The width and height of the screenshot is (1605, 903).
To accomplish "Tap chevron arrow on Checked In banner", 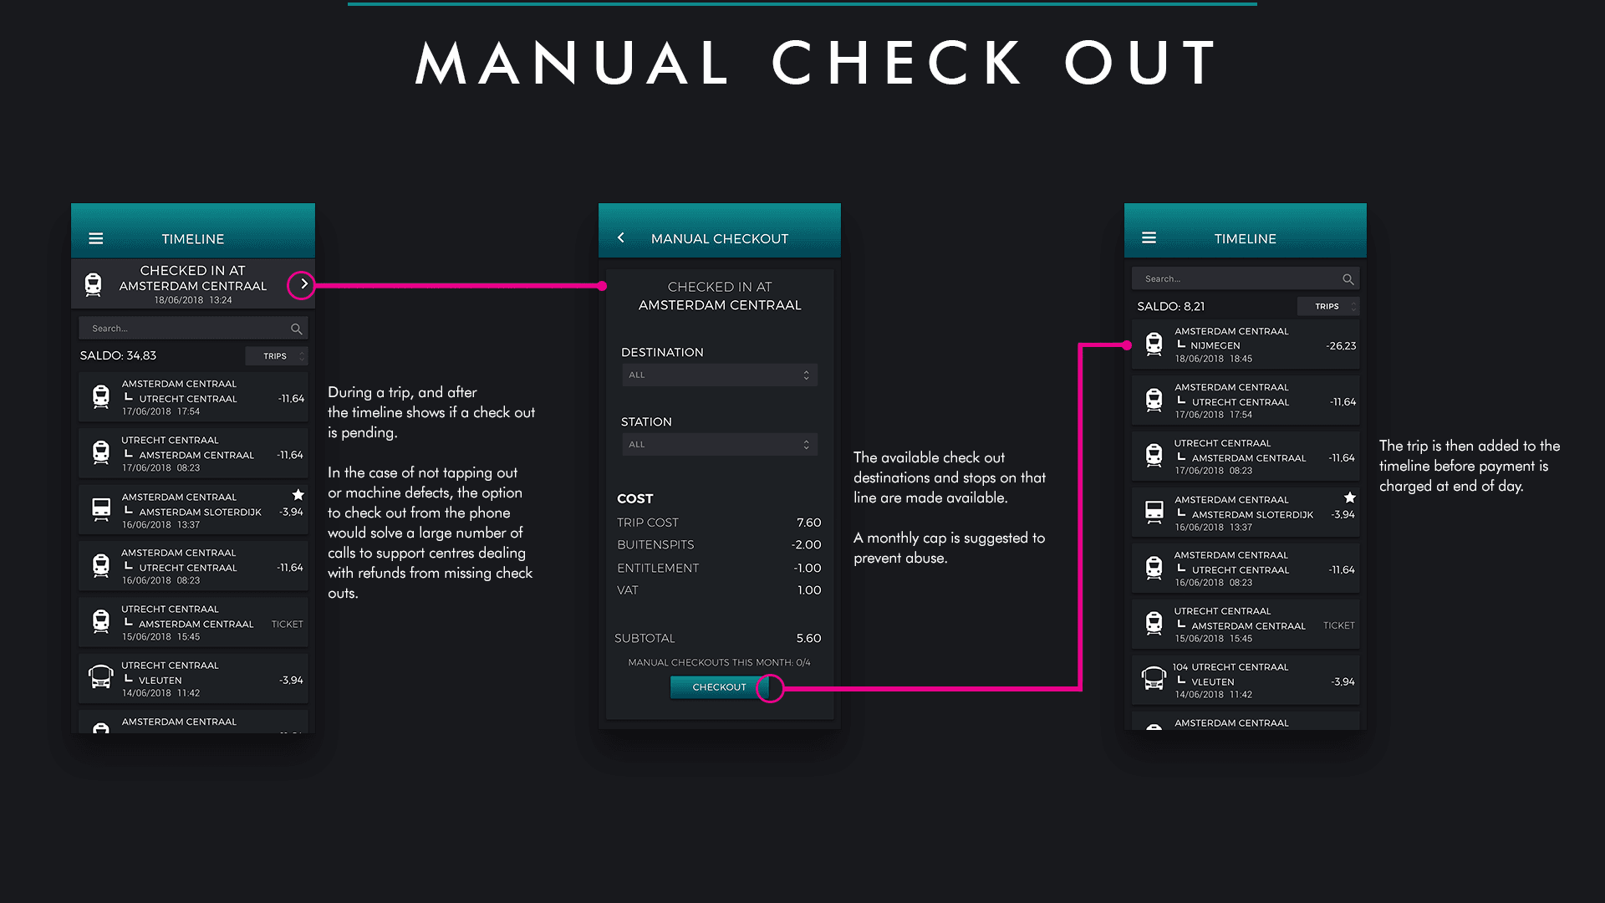I will [303, 284].
